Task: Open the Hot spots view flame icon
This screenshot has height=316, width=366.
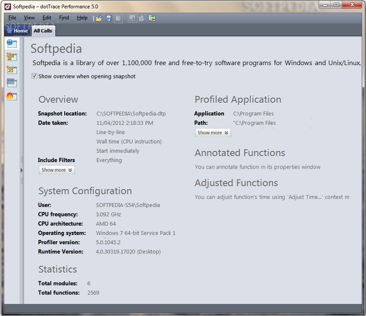Action: pyautogui.click(x=12, y=96)
